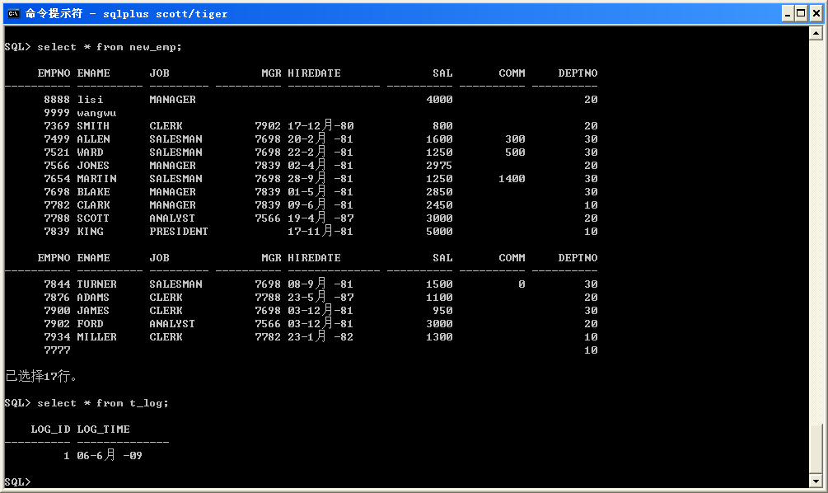
Task: Click the scrollbar down arrow
Action: (816, 481)
